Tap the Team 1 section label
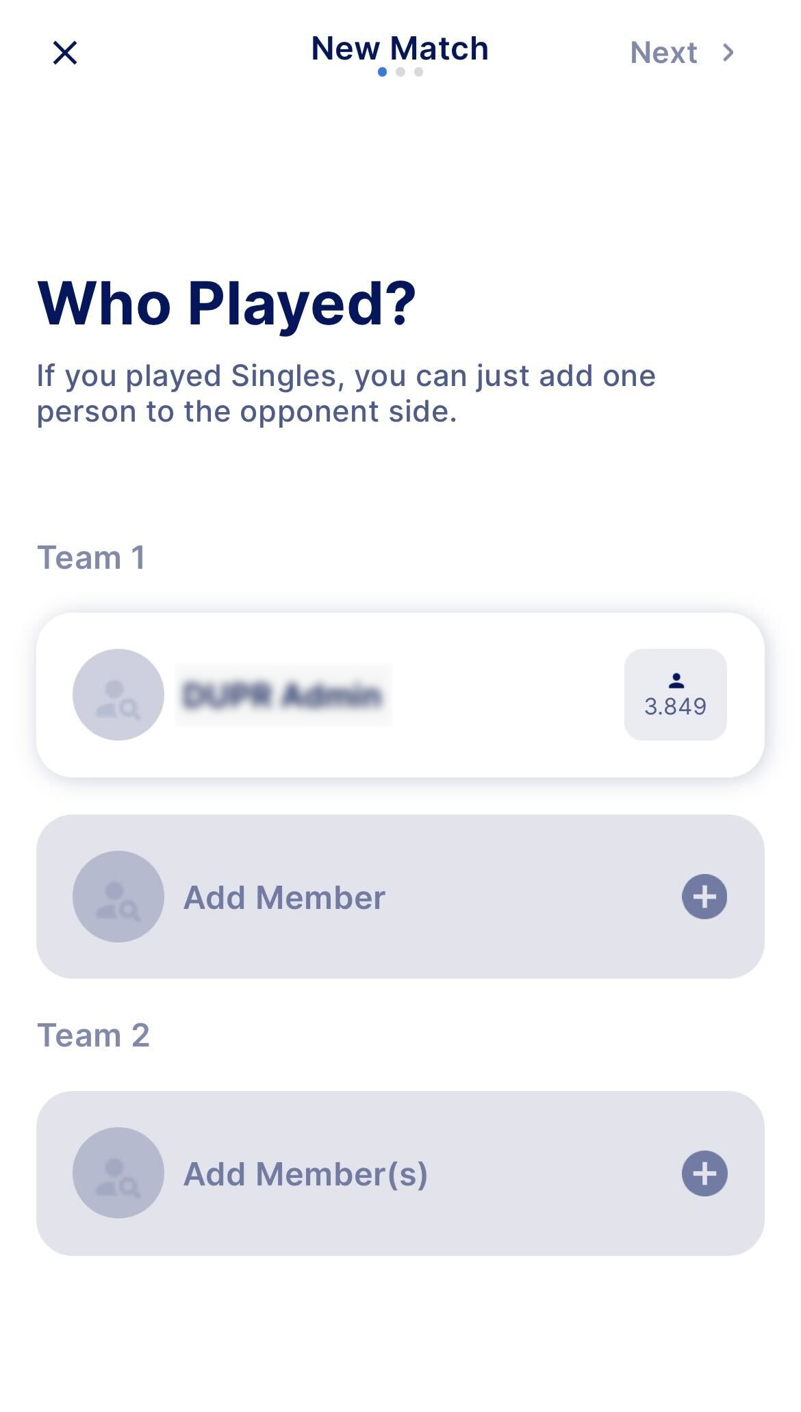This screenshot has height=1412, width=801. (x=91, y=558)
